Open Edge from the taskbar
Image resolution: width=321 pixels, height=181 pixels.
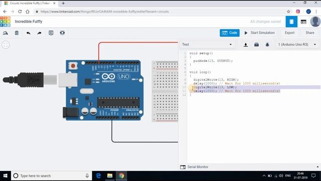[x=98, y=176]
